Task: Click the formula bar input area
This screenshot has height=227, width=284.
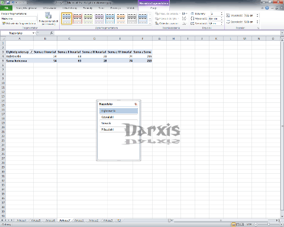Action: 167,33
